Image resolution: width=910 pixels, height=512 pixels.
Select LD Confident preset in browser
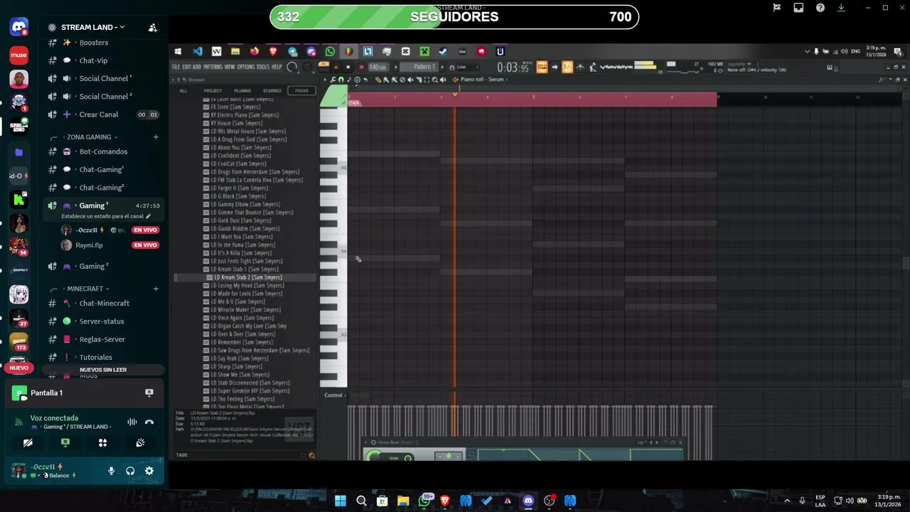point(240,156)
